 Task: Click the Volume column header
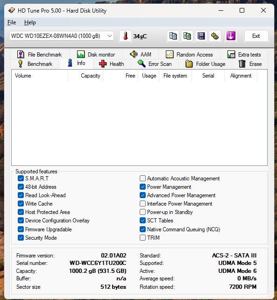click(x=40, y=76)
